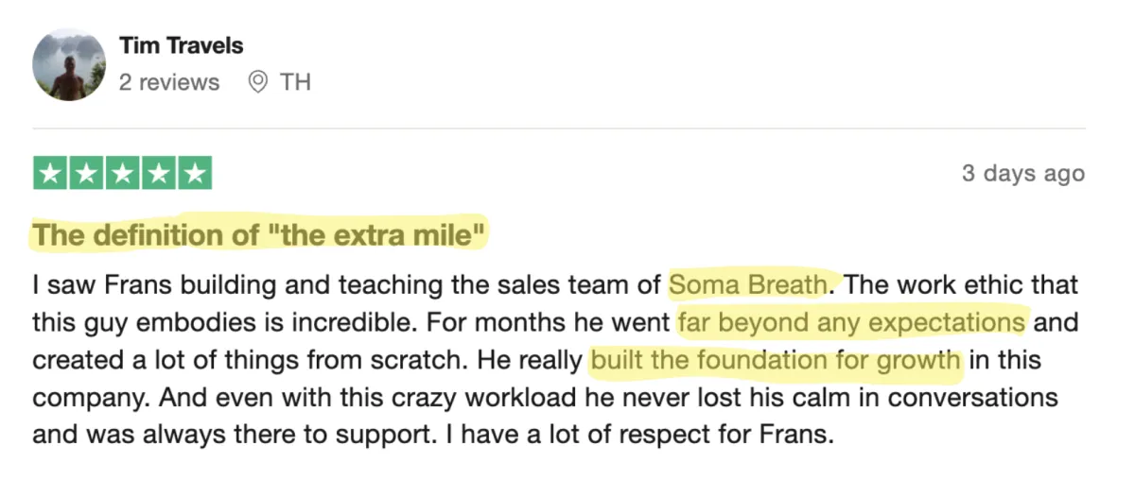Click the fourth green rating star
Viewport: 1135px width, 480px height.
coord(159,174)
